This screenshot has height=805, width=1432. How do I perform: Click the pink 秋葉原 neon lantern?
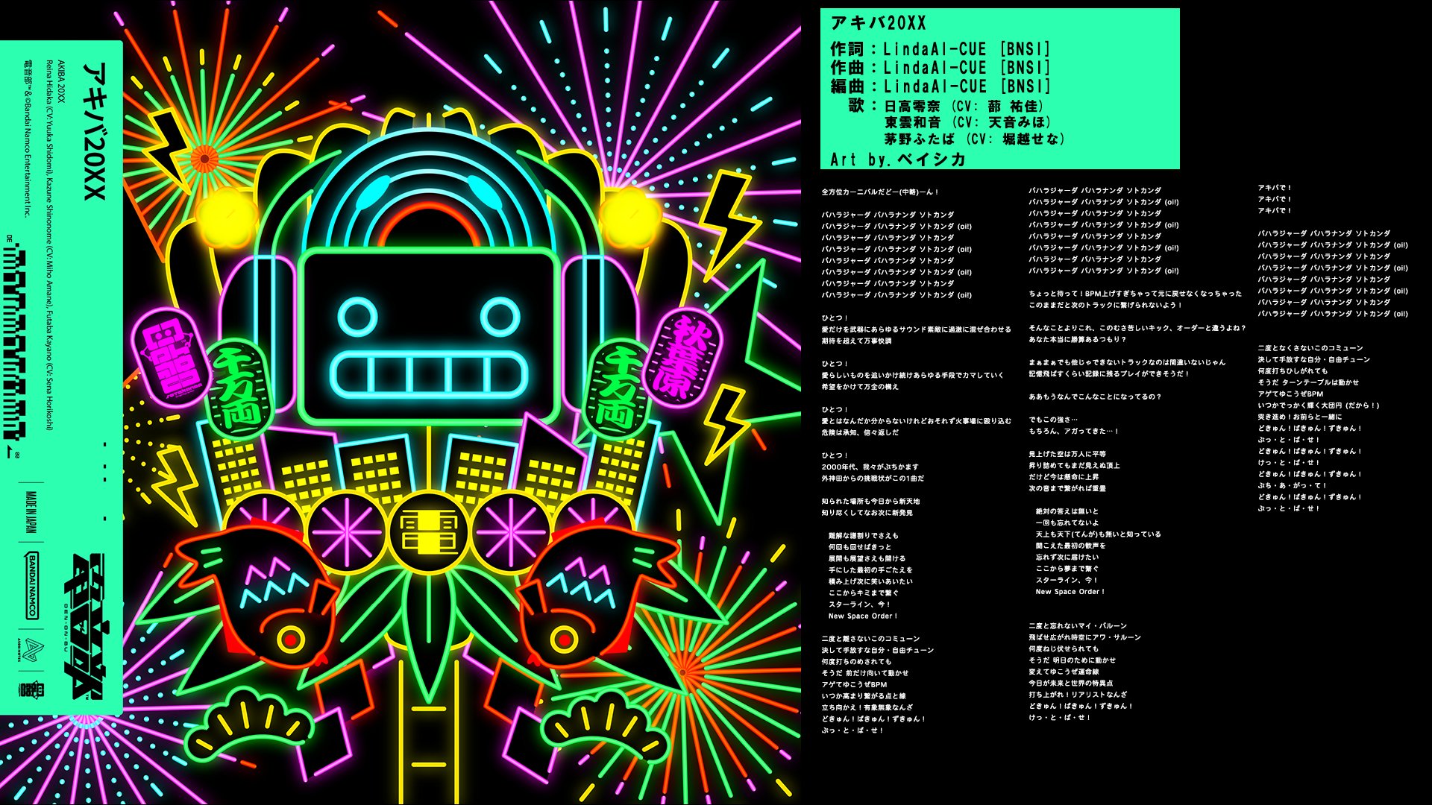[682, 357]
